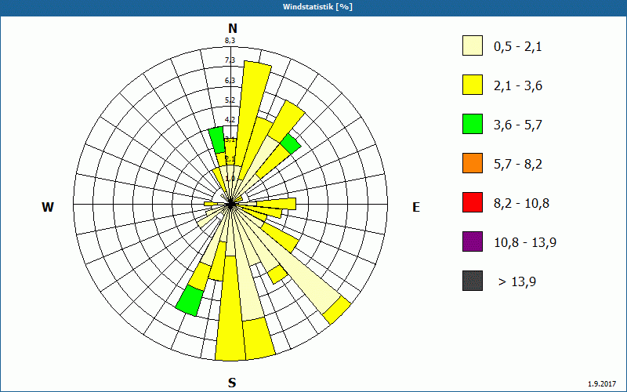Click the date stamp 1.9.2017
This screenshot has height=392, width=627.
[602, 384]
